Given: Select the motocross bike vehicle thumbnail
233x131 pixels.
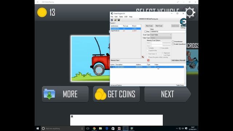Looking at the screenshot, I should pos(192,62).
